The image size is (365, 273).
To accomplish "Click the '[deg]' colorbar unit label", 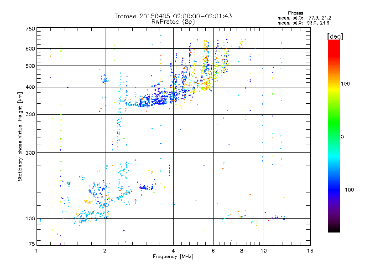I will pos(335,36).
